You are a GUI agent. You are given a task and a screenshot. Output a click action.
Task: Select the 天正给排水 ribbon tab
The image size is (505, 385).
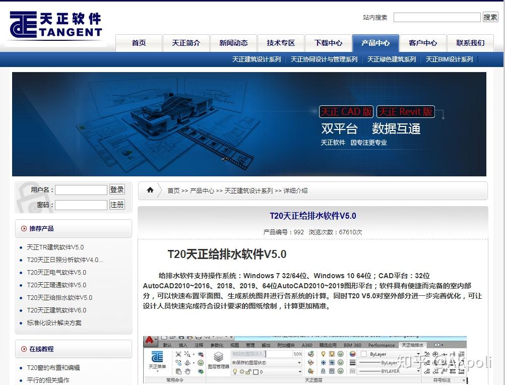tap(413, 345)
